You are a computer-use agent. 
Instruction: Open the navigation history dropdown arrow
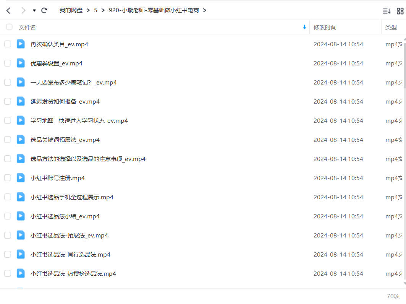pyautogui.click(x=34, y=11)
